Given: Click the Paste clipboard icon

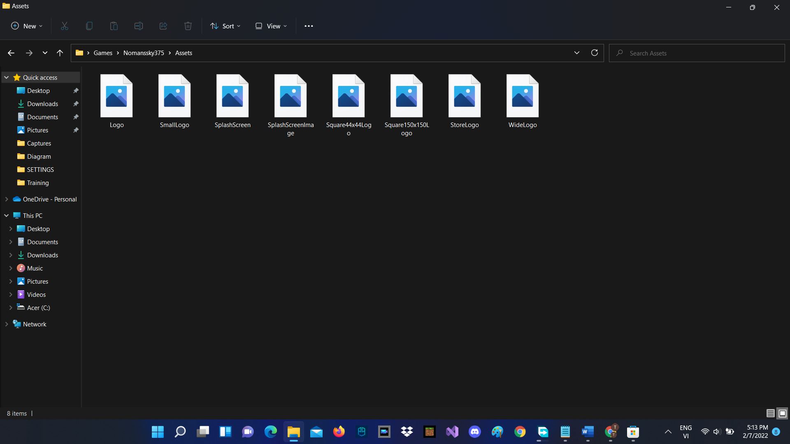Looking at the screenshot, I should click(x=114, y=26).
